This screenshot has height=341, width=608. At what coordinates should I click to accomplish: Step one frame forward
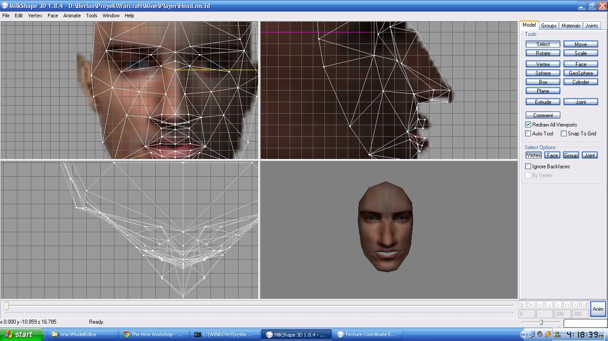click(x=558, y=305)
